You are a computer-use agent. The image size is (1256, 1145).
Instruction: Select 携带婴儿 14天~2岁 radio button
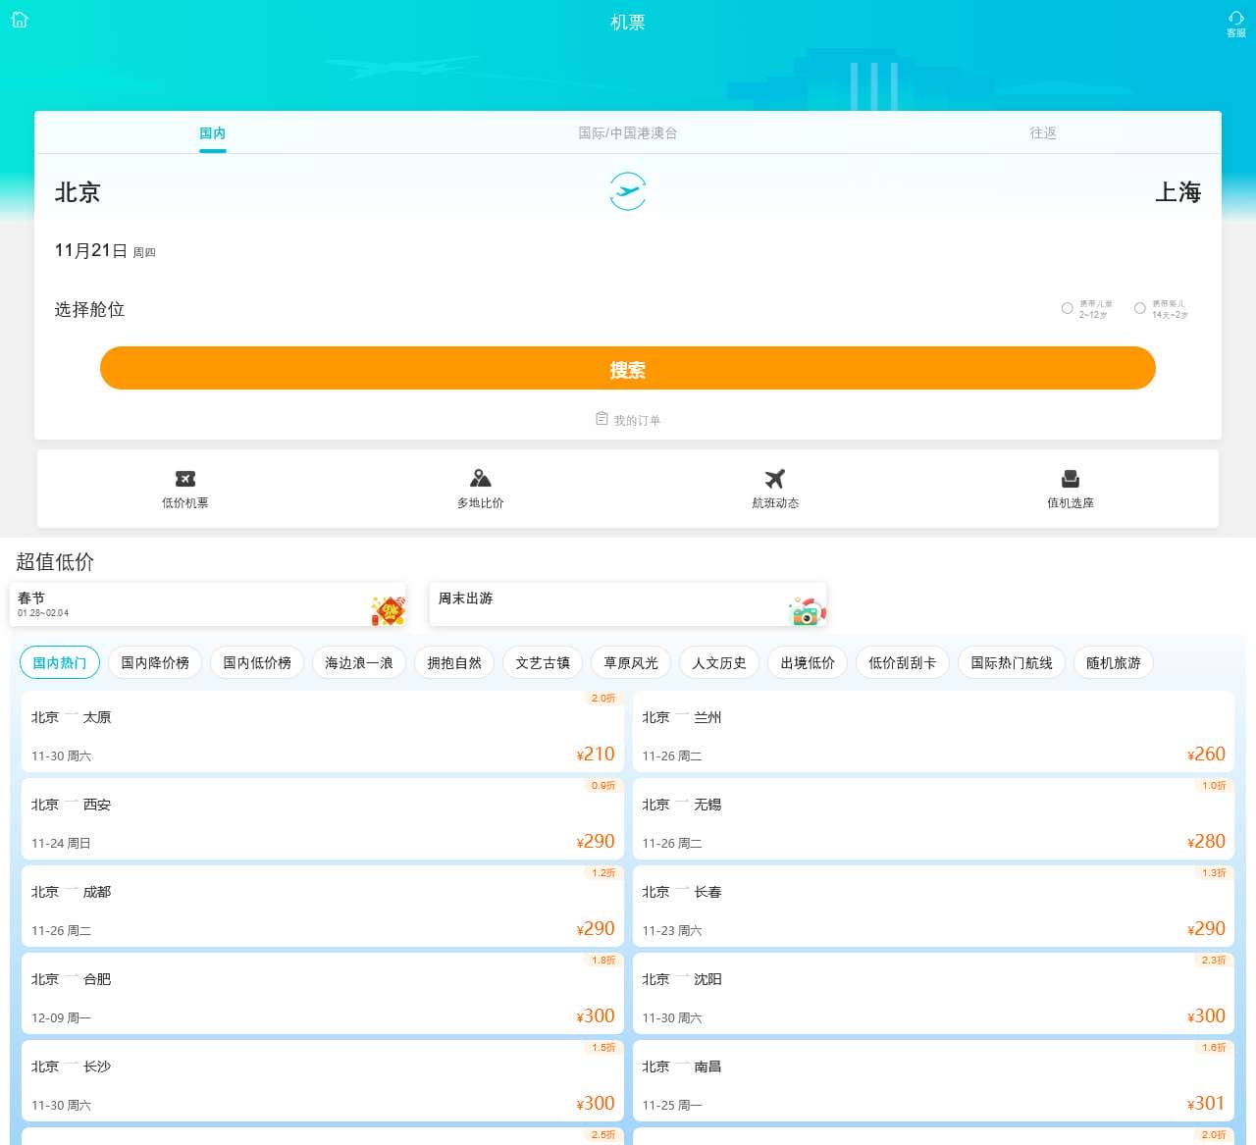[x=1139, y=308]
